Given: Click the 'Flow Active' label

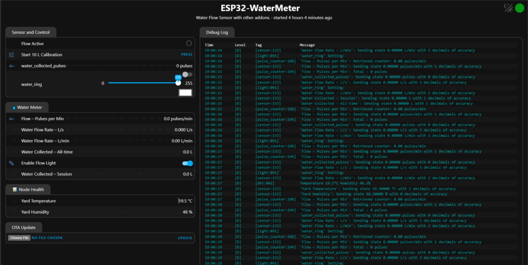Looking at the screenshot, I should click(32, 44).
